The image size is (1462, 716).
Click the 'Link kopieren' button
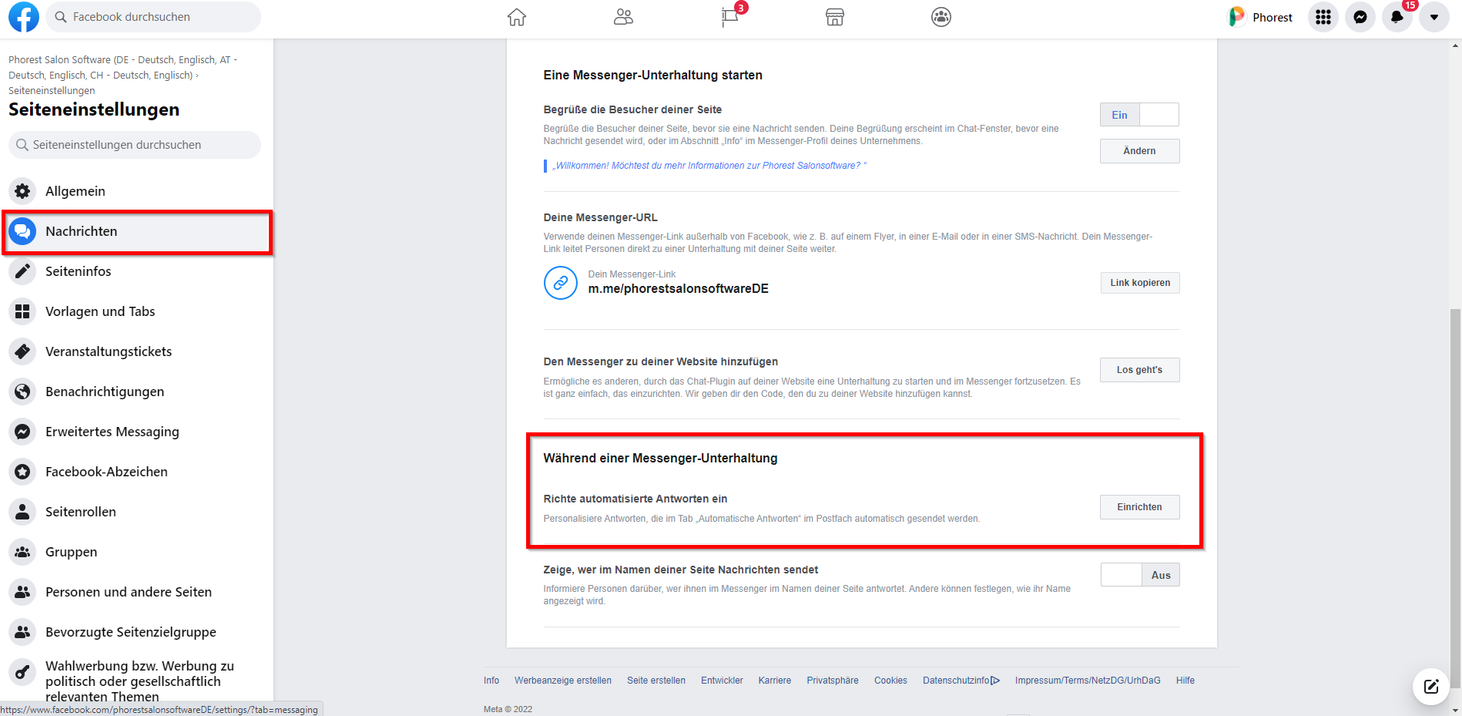1139,283
